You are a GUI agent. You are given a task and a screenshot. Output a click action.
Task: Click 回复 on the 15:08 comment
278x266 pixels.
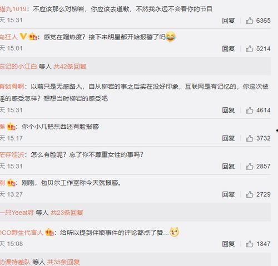tap(229, 244)
